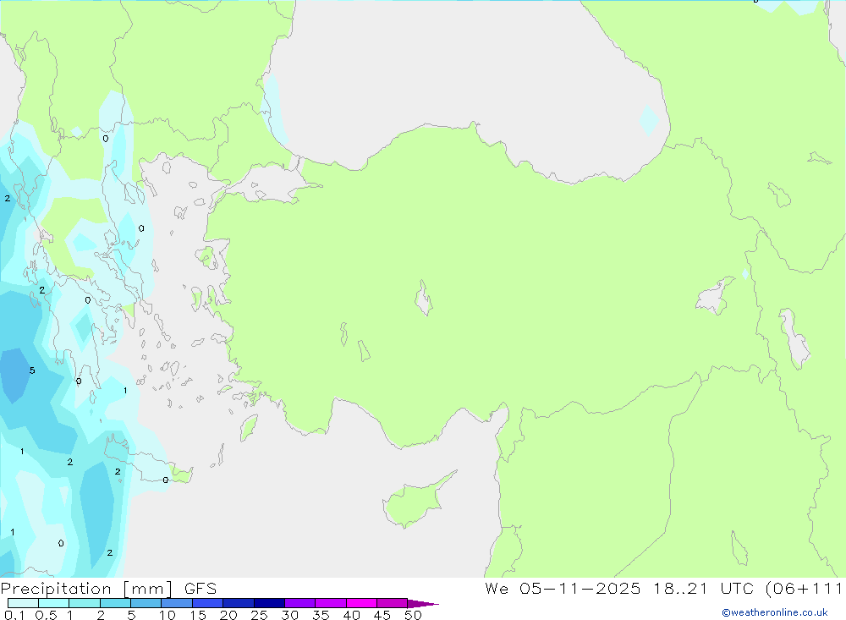Click the legend number '35'
Viewport: 846px width, 620px height.
coord(321,615)
